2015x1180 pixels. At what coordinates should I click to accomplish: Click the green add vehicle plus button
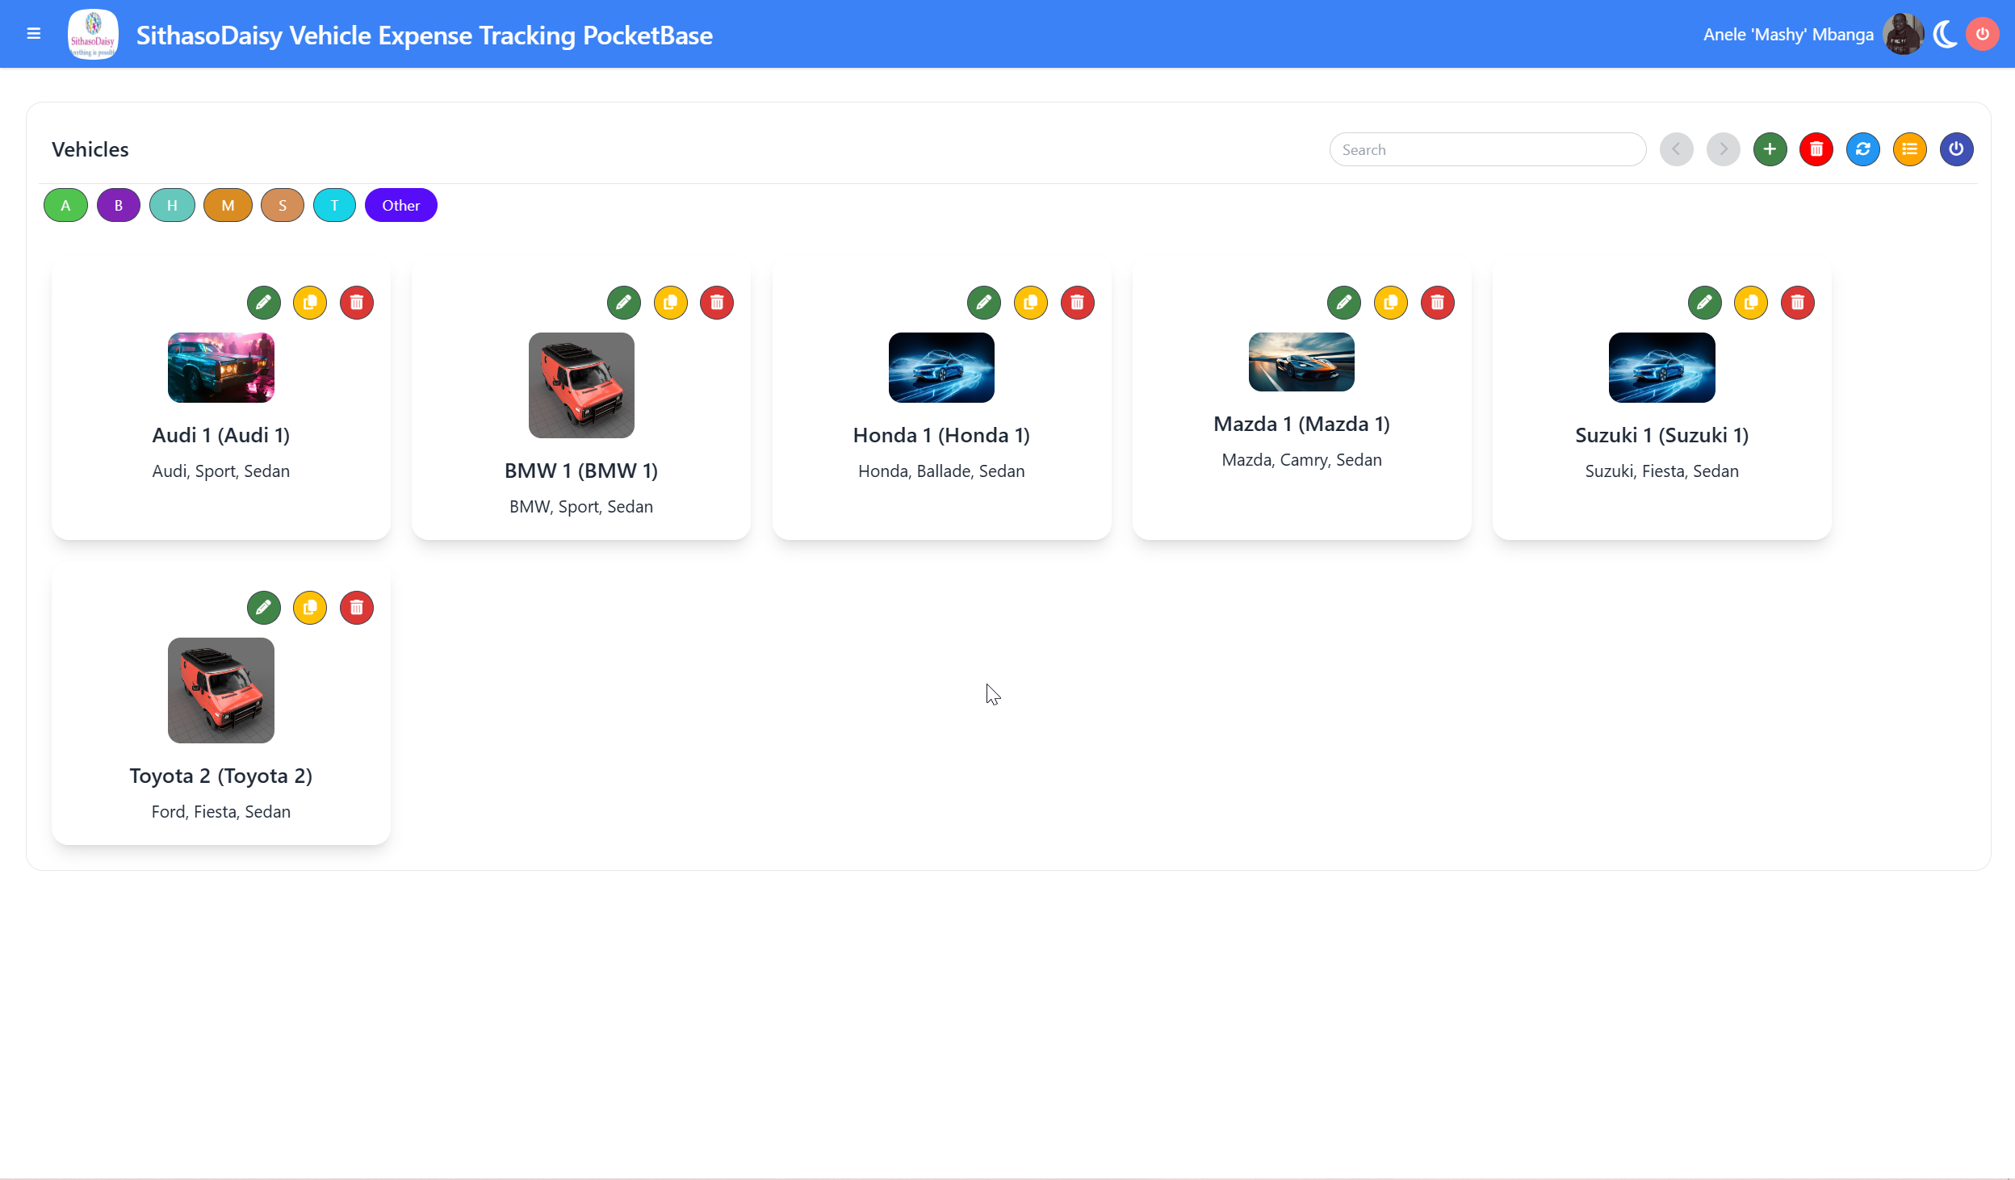1770,149
